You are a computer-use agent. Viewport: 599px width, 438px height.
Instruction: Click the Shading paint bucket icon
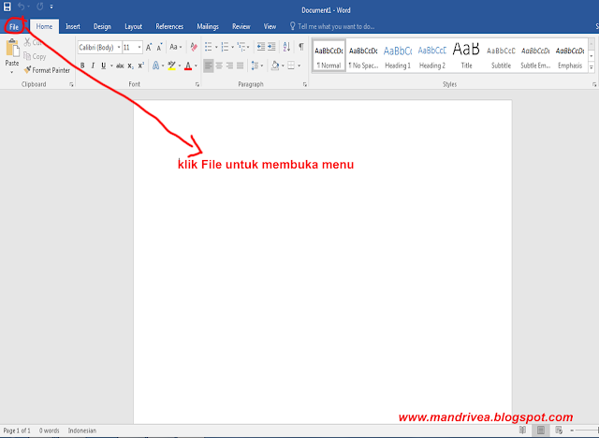[275, 66]
